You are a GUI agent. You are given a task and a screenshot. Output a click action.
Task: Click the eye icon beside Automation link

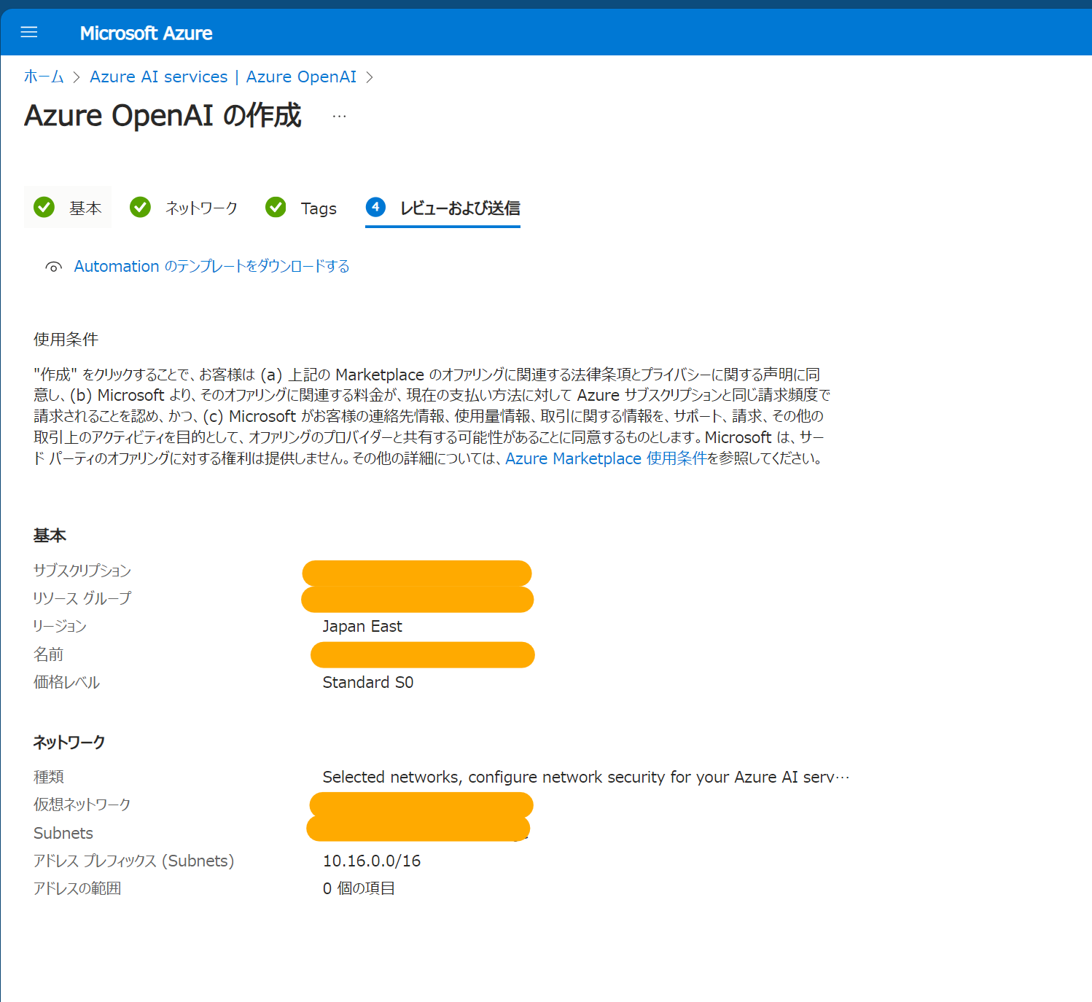click(x=53, y=267)
